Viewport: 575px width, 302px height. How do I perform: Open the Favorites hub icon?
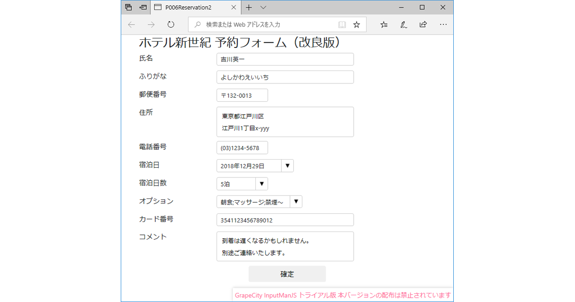(x=383, y=24)
